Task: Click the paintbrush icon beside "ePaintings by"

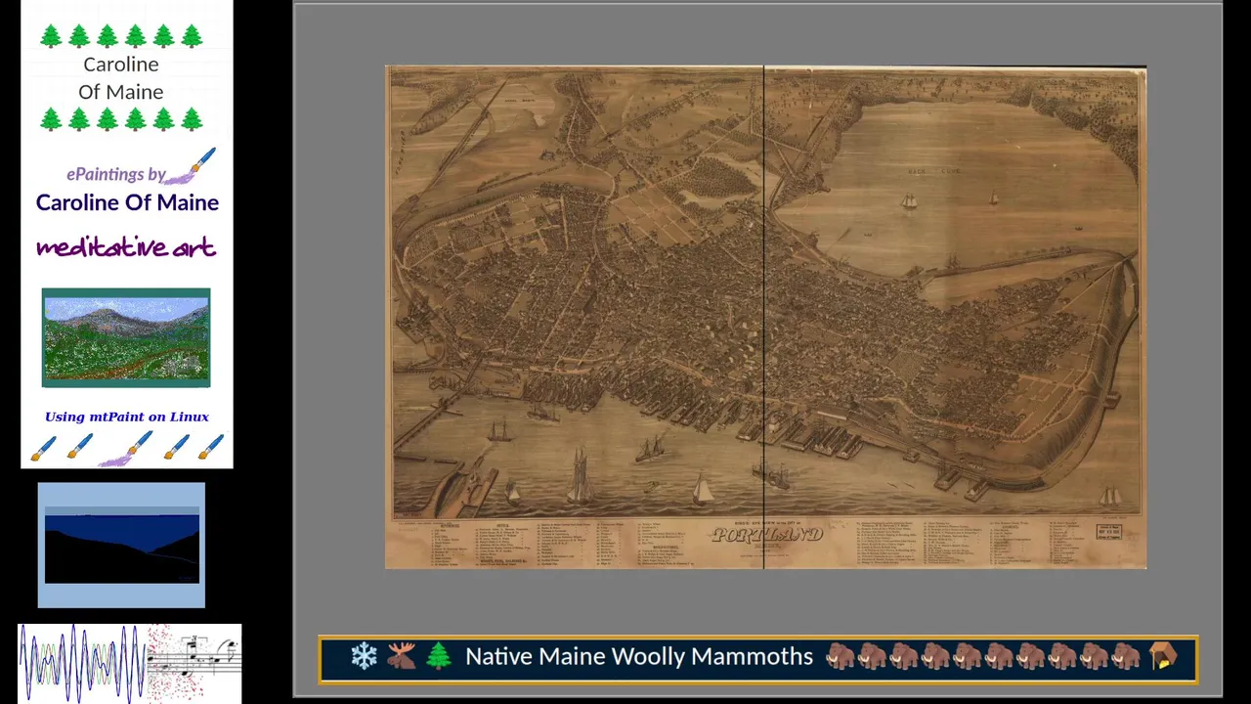Action: pyautogui.click(x=192, y=167)
